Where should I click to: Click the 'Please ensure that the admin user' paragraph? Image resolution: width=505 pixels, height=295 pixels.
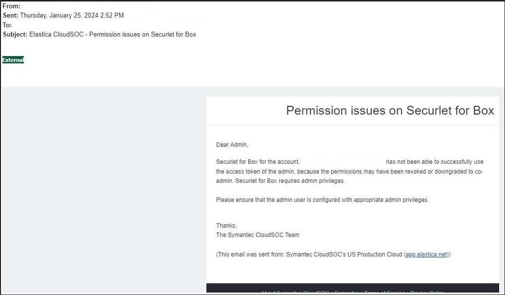(322, 200)
